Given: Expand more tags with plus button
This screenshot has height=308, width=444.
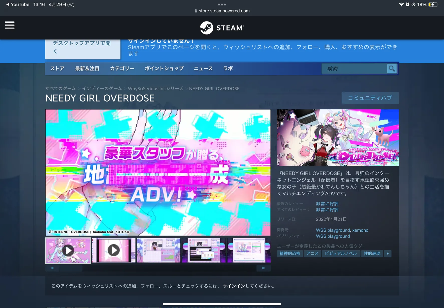Looking at the screenshot, I should click(x=388, y=253).
